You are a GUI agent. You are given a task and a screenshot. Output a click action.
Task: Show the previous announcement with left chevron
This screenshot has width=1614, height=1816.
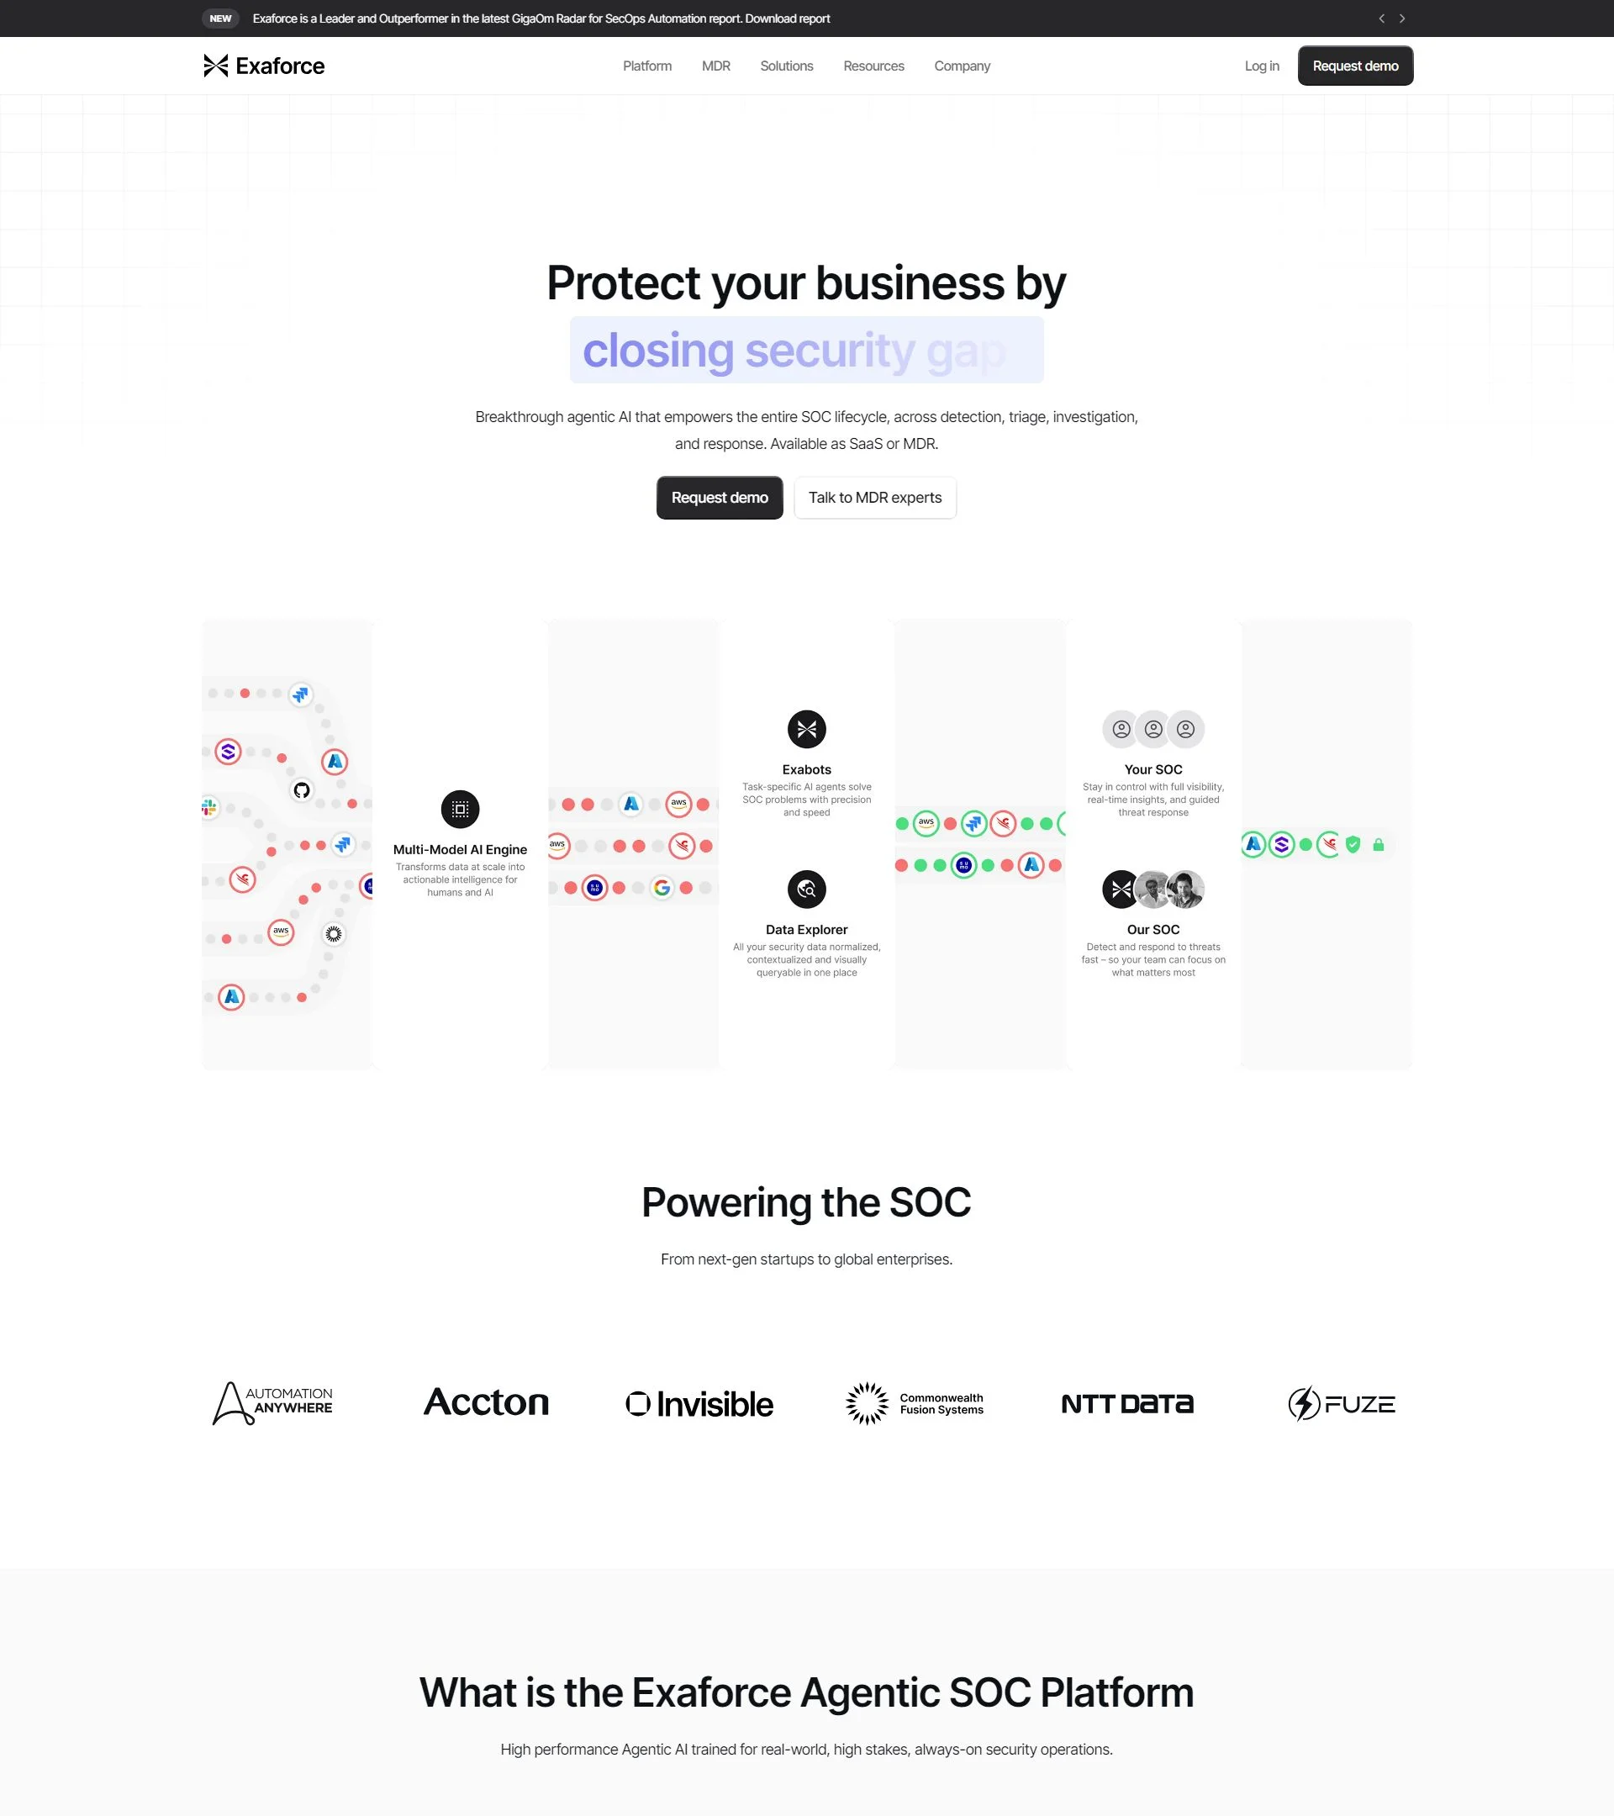pyautogui.click(x=1381, y=18)
